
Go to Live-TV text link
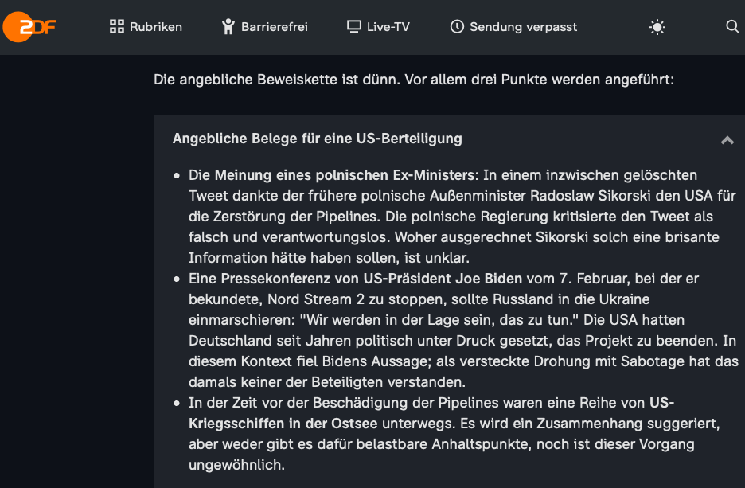(x=388, y=27)
